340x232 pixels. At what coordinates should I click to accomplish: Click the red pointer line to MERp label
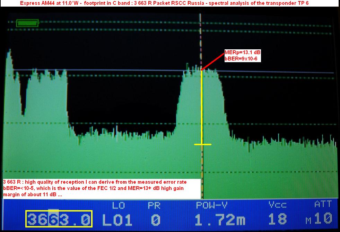(x=213, y=62)
